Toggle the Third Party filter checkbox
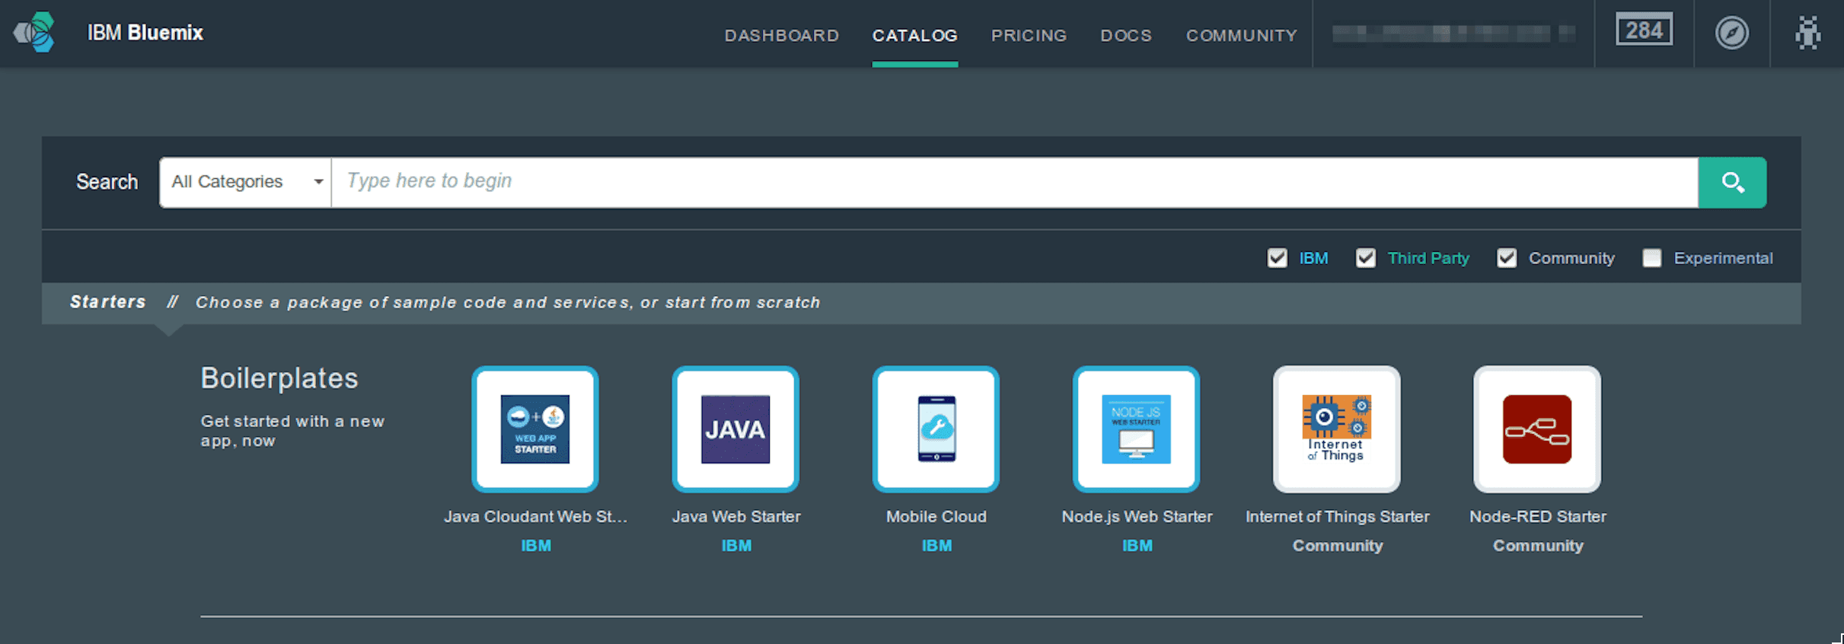 click(1366, 258)
